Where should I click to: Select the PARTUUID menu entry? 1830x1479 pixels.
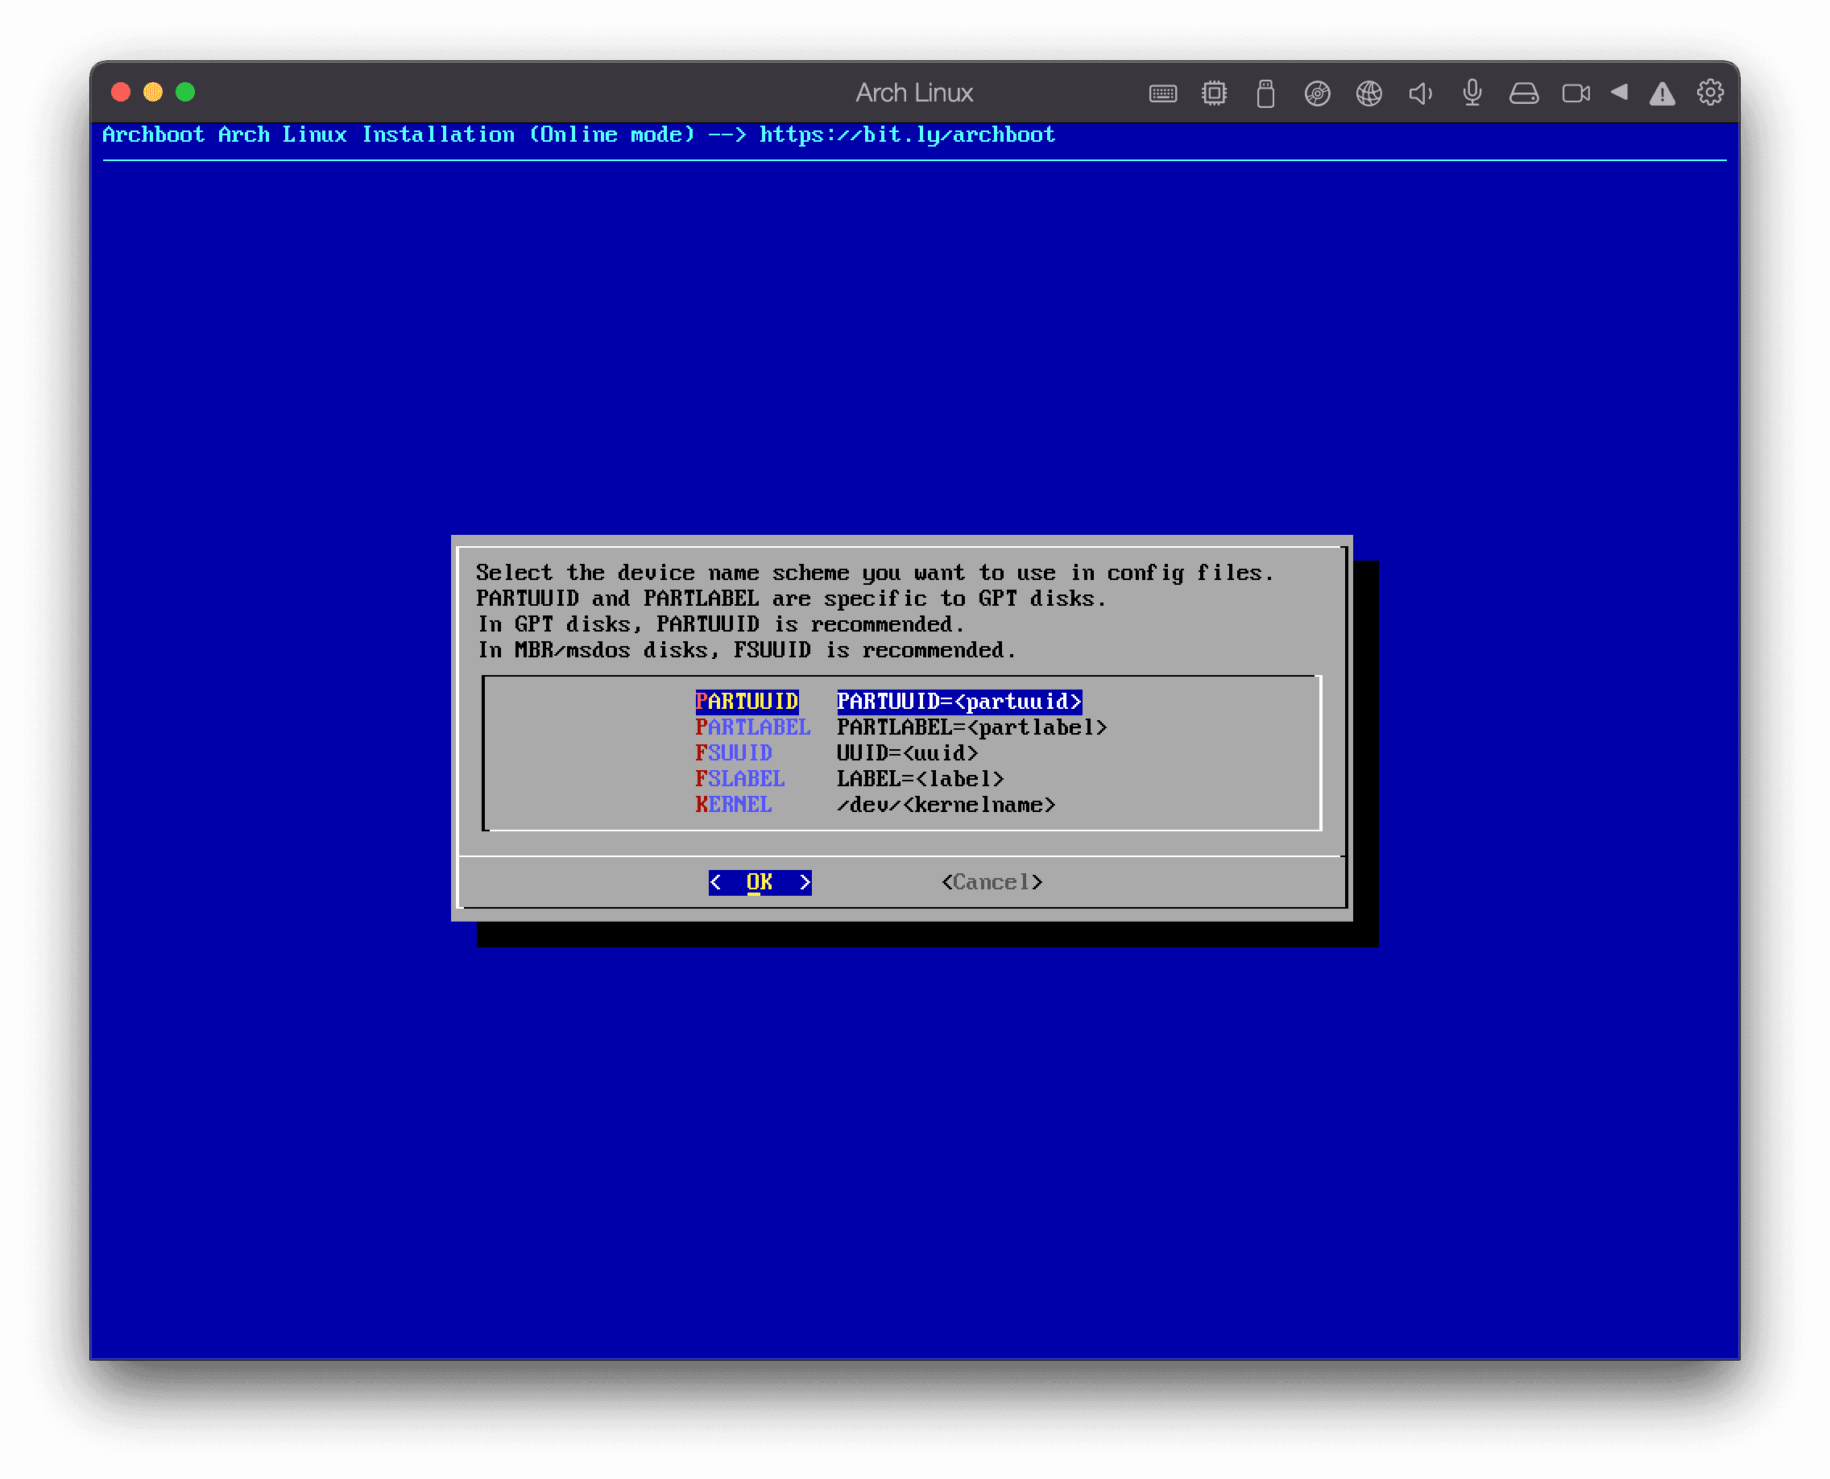(x=747, y=701)
